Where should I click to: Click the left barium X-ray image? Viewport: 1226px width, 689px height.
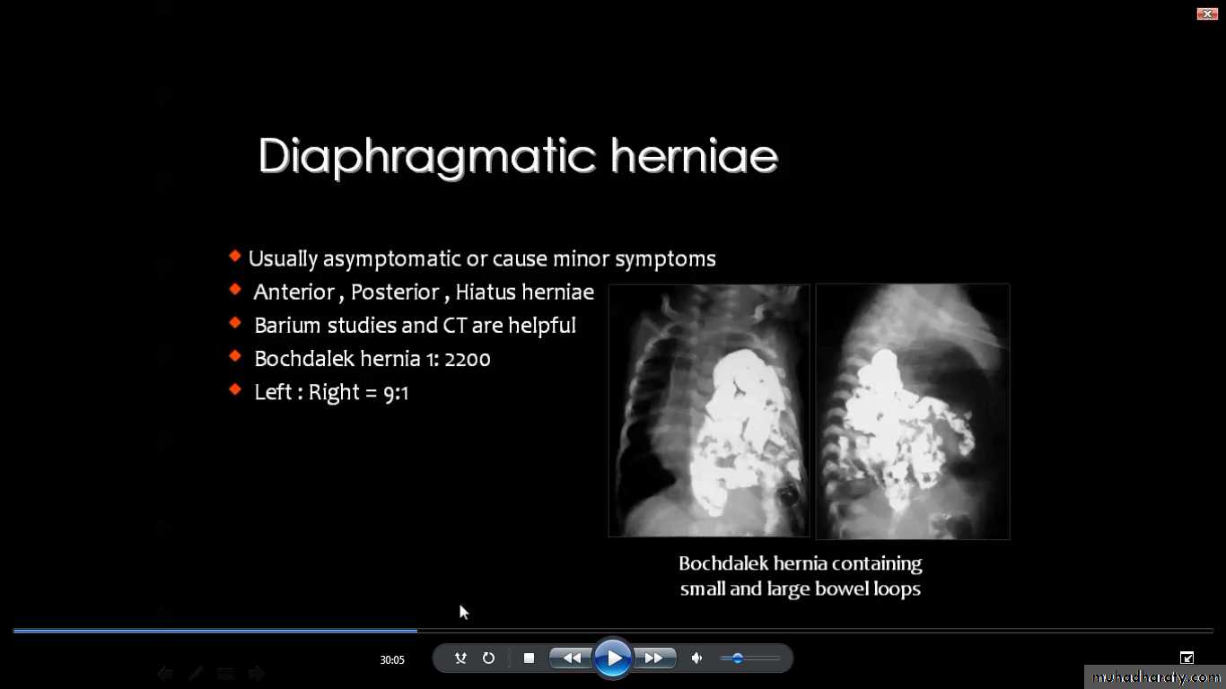[709, 411]
